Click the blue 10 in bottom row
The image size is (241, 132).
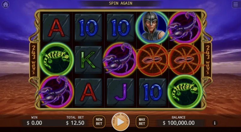152,92
